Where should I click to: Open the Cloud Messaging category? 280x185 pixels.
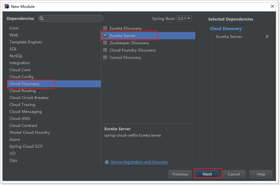click(x=54, y=111)
